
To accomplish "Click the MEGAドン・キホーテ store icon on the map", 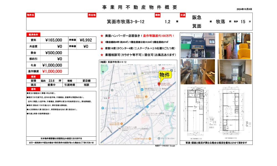I will (x=147, y=106).
